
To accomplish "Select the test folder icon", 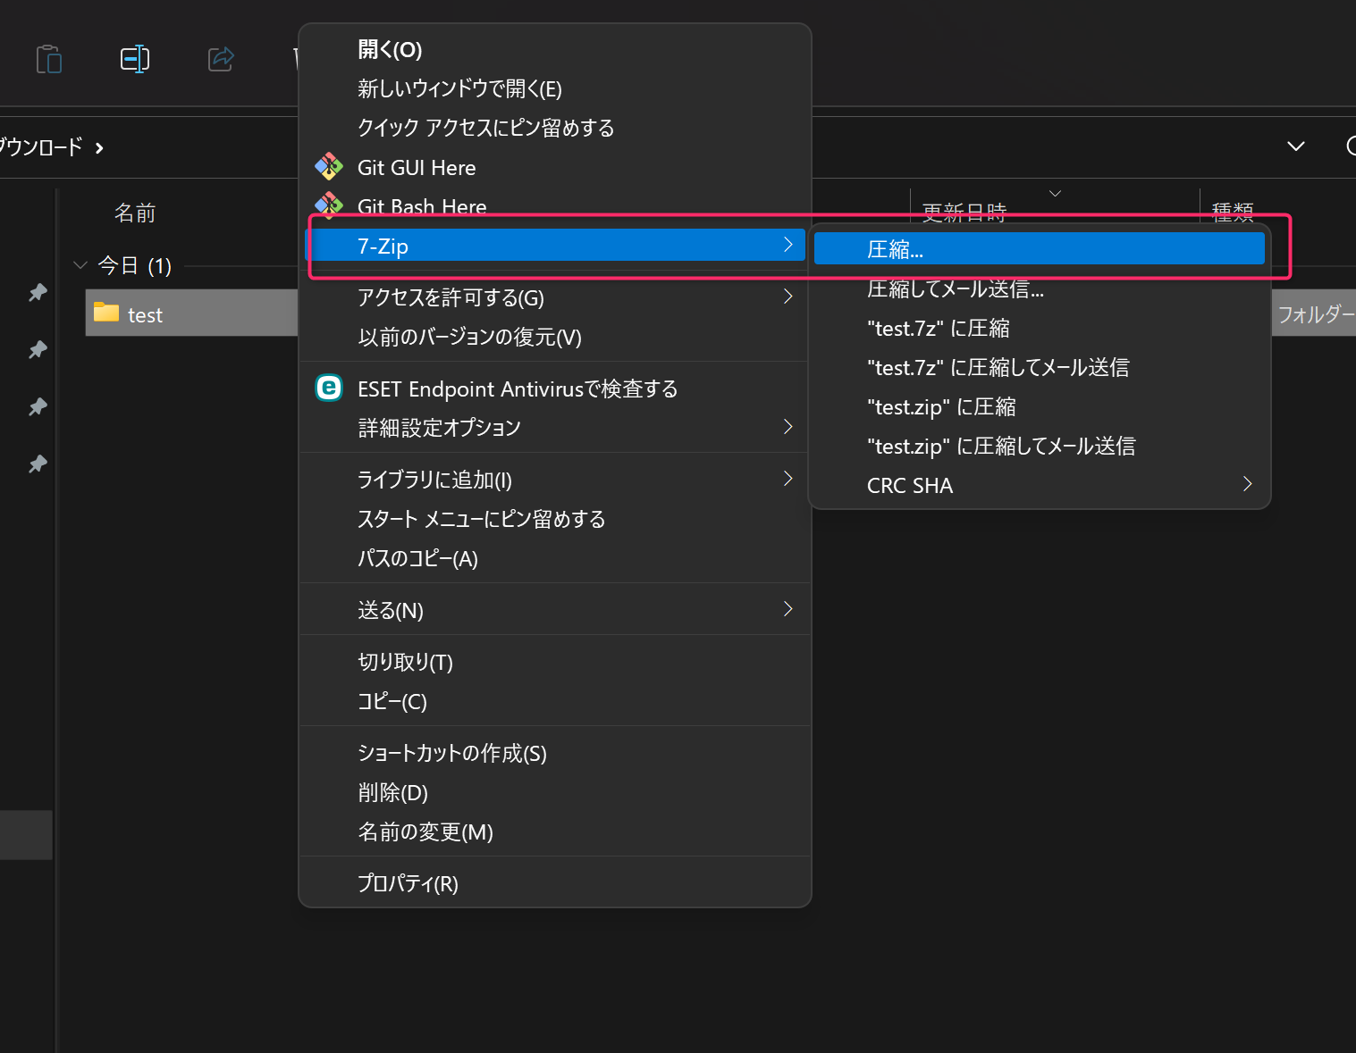I will tap(106, 313).
